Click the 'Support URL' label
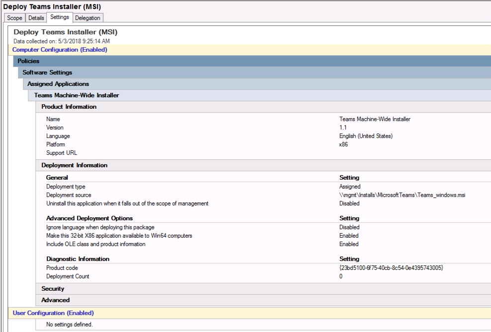The image size is (491, 332). point(62,153)
